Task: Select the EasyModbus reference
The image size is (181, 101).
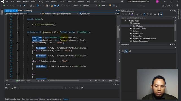Action: (x=138, y=26)
